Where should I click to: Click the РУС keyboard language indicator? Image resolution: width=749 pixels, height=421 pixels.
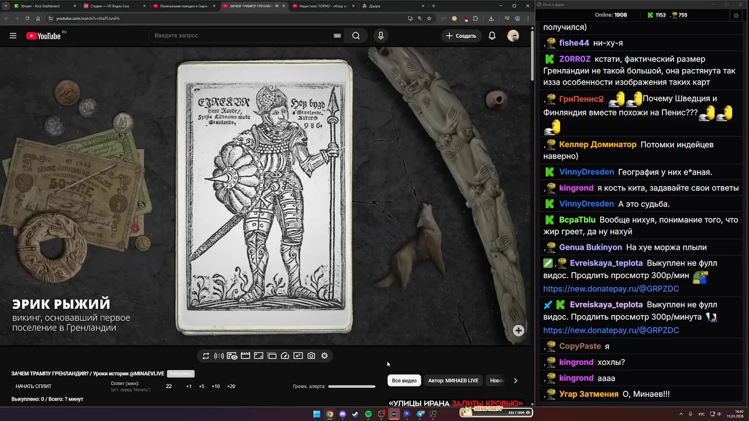pyautogui.click(x=702, y=414)
